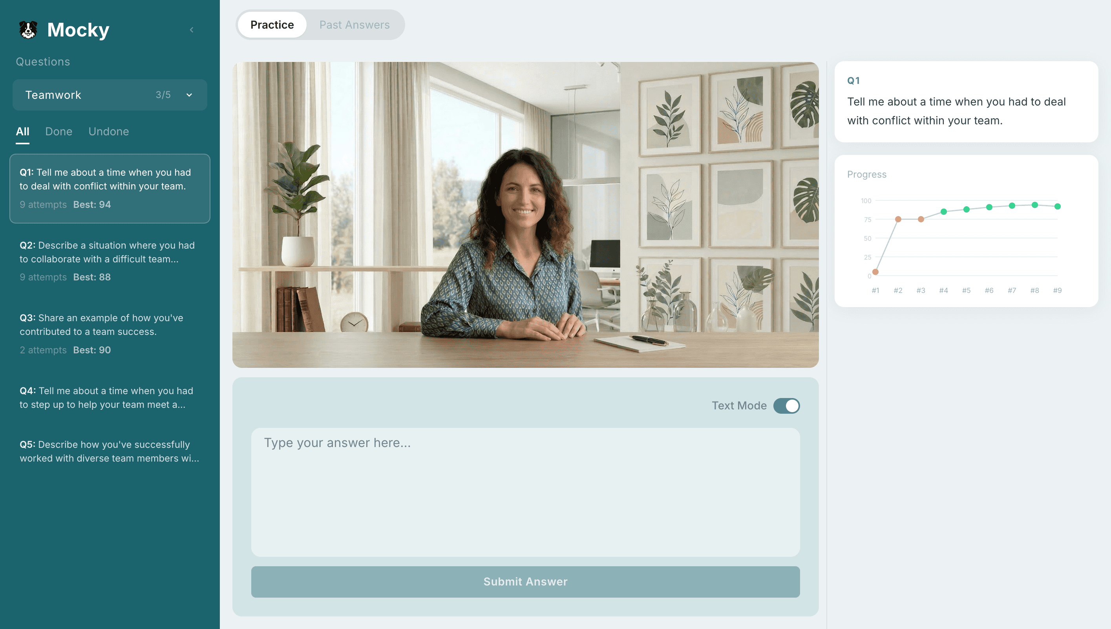
Task: Select Q4 about stepping up for team
Action: point(110,398)
